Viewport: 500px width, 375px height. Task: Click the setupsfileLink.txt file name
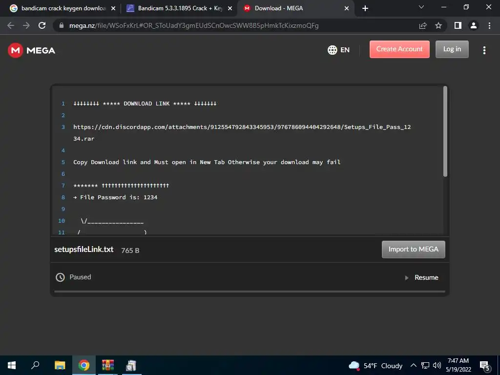(x=84, y=250)
